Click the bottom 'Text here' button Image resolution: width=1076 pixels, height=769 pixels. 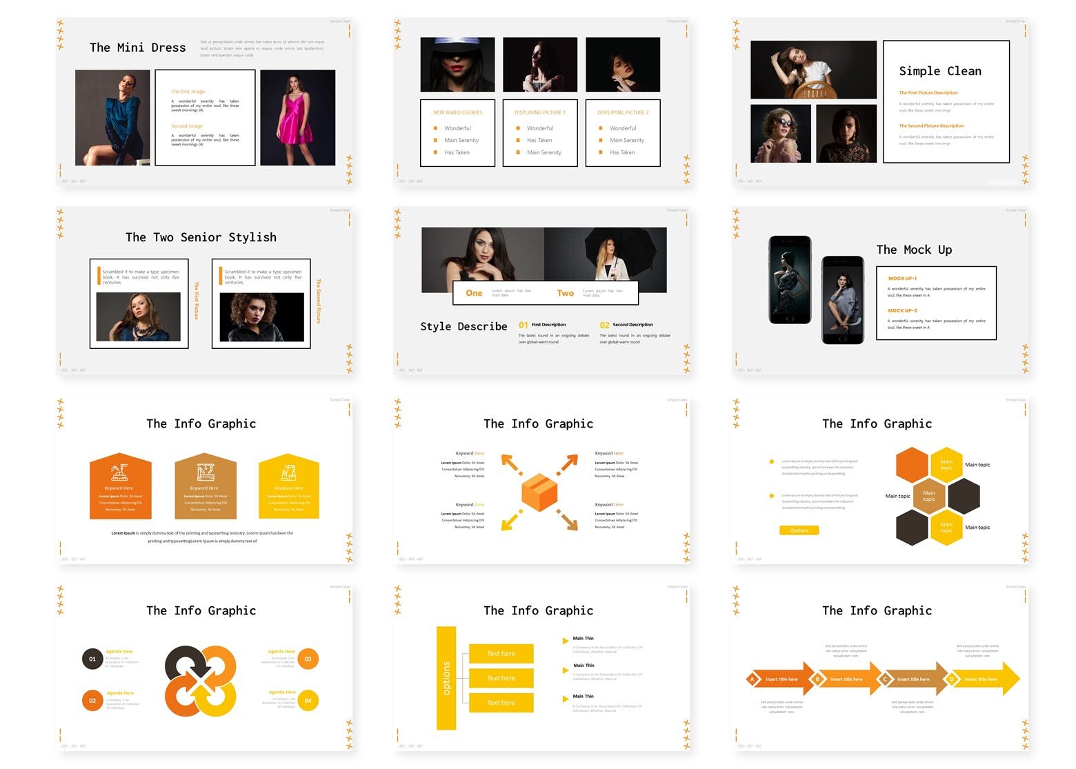tap(501, 703)
